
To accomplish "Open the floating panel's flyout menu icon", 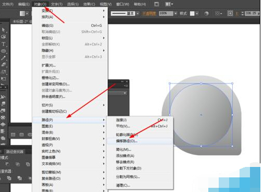I will point(126,86).
